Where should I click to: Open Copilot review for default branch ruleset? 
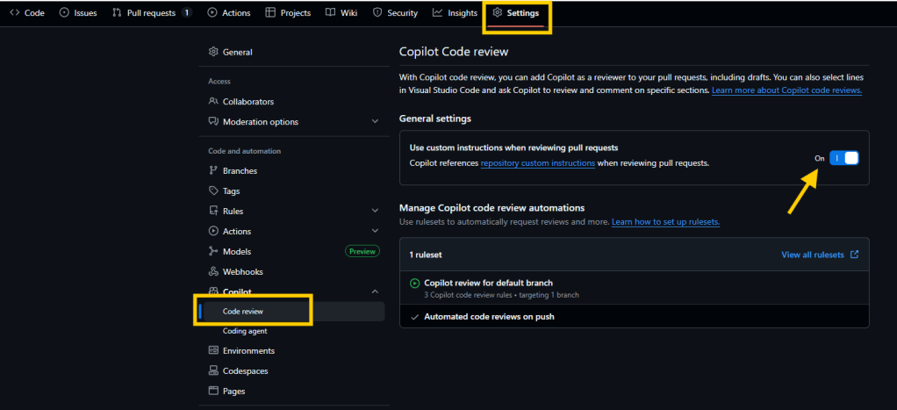pyautogui.click(x=488, y=283)
